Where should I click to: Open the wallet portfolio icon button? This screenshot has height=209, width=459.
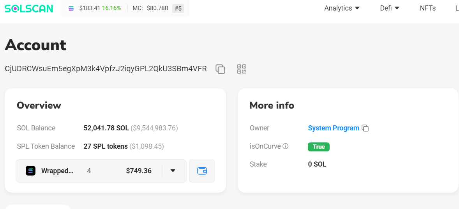202,170
